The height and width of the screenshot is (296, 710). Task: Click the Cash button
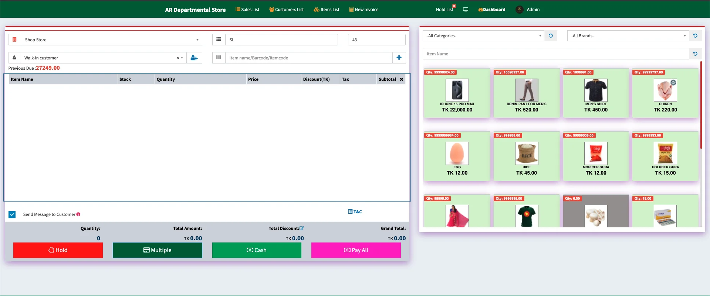click(257, 250)
